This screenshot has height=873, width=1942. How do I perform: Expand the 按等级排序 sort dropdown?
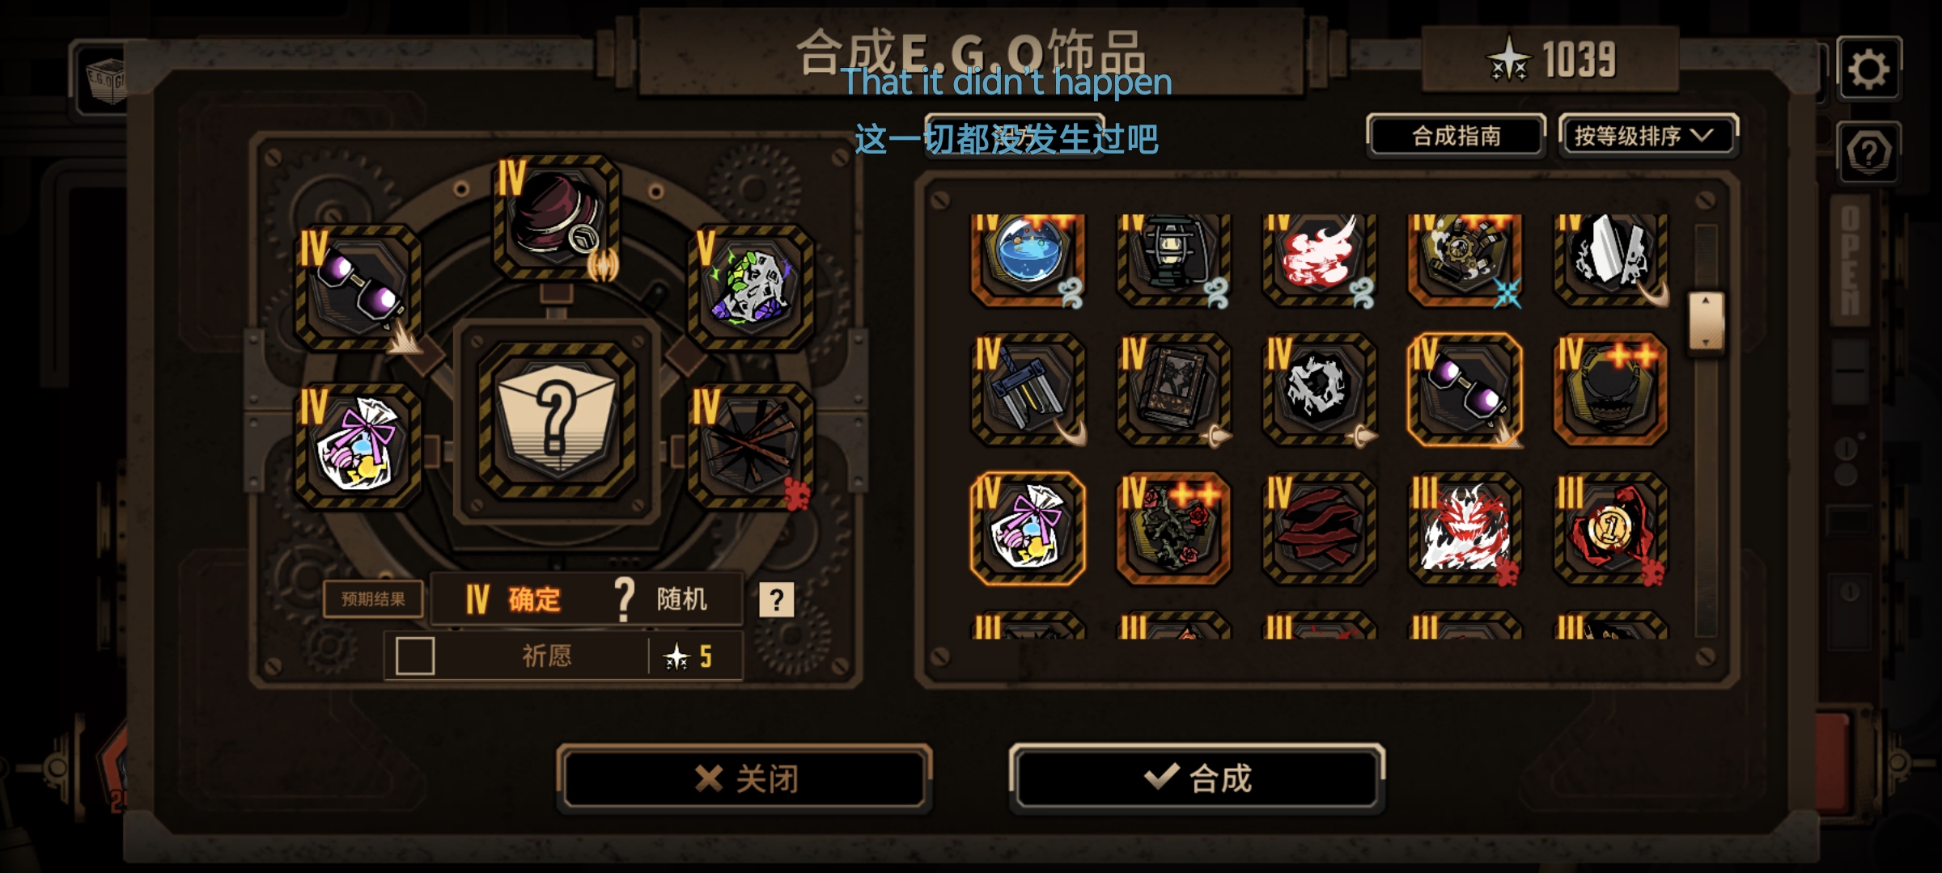pos(1647,136)
